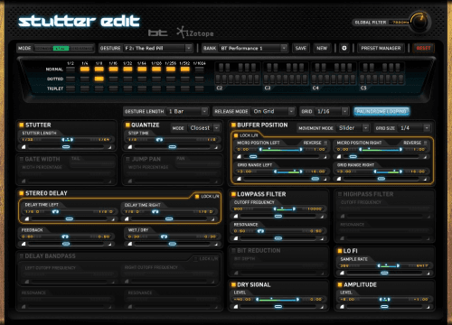Open the Movement Mode Slider dropdown
Screen dimensions: 452x325
coord(353,128)
